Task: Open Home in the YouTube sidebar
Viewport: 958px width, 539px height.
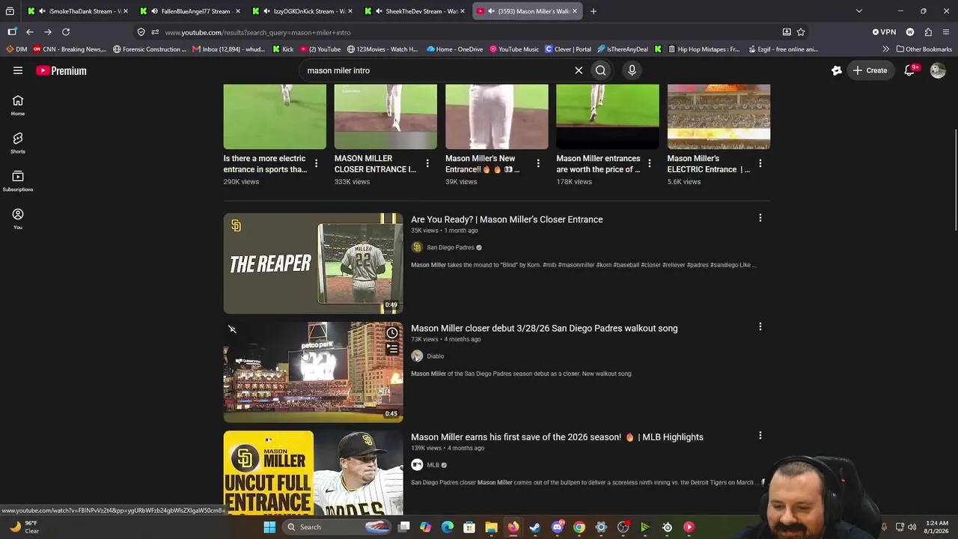Action: [x=18, y=105]
